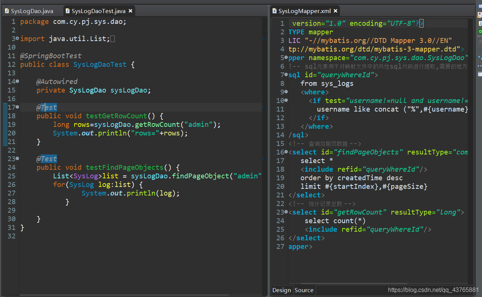Screen dimensions: 482x297
Task: Click the include refid on XML line 18
Action: 364,169
